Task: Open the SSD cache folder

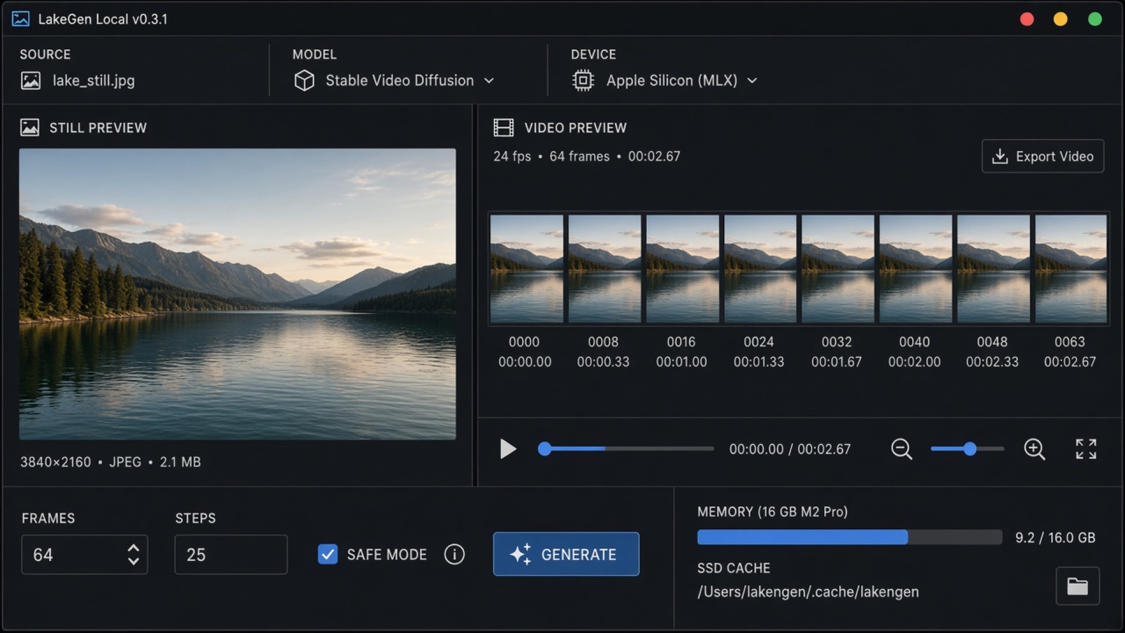Action: 1078,586
